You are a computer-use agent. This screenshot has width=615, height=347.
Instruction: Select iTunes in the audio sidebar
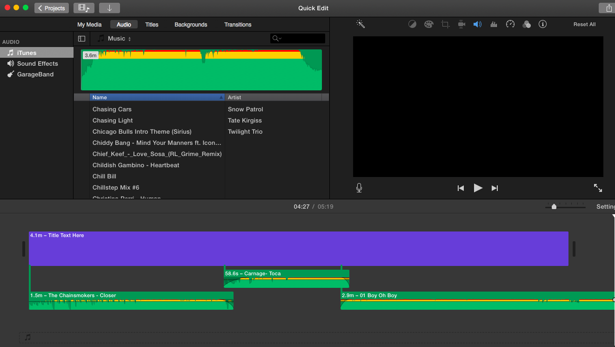(x=37, y=53)
